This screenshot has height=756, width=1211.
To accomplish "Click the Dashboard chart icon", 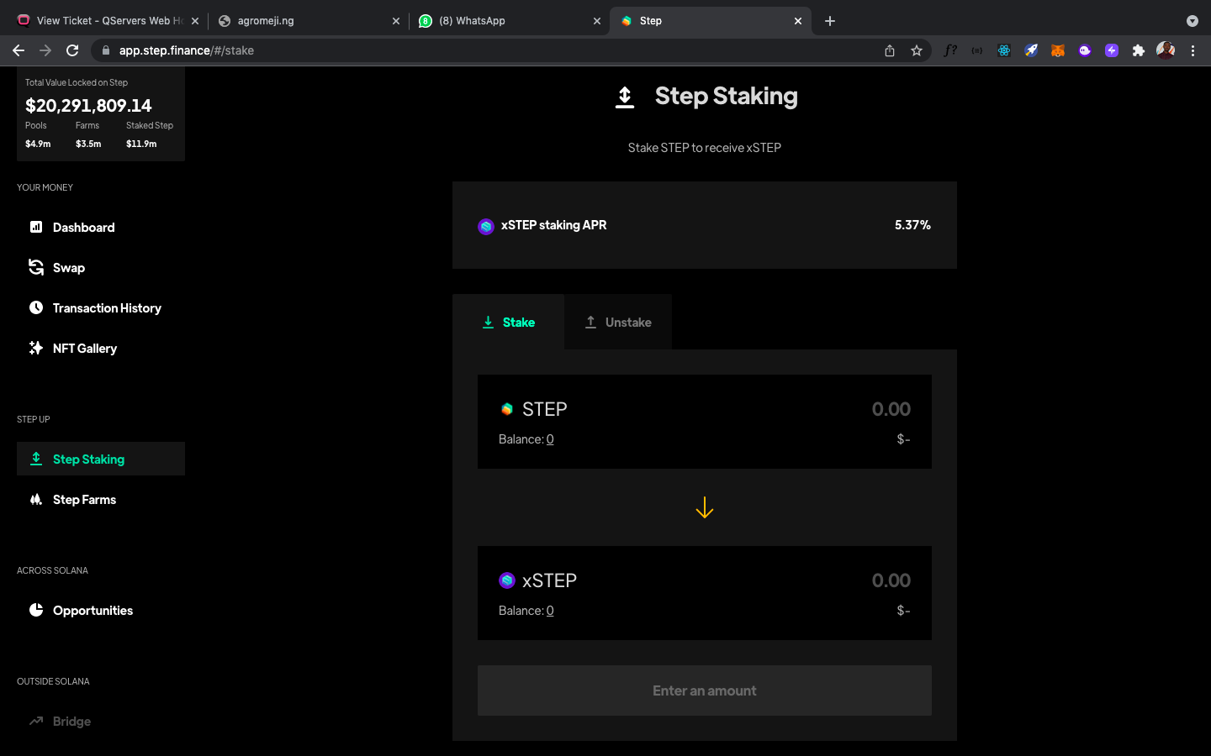I will [36, 227].
